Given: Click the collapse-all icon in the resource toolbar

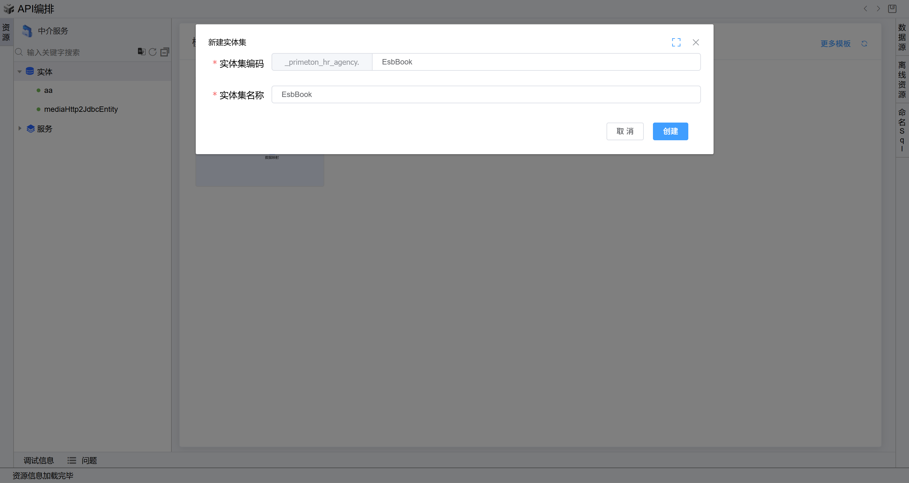Looking at the screenshot, I should 164,52.
